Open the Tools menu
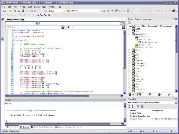The image size is (179, 134). click(44, 7)
